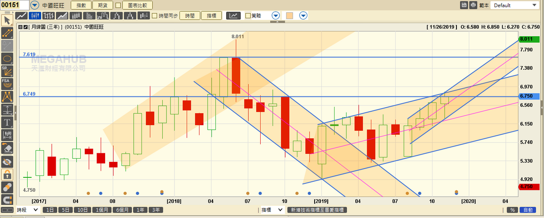The image size is (544, 218).
Task: Click the 8.011 price tag on axis
Action: [529, 39]
